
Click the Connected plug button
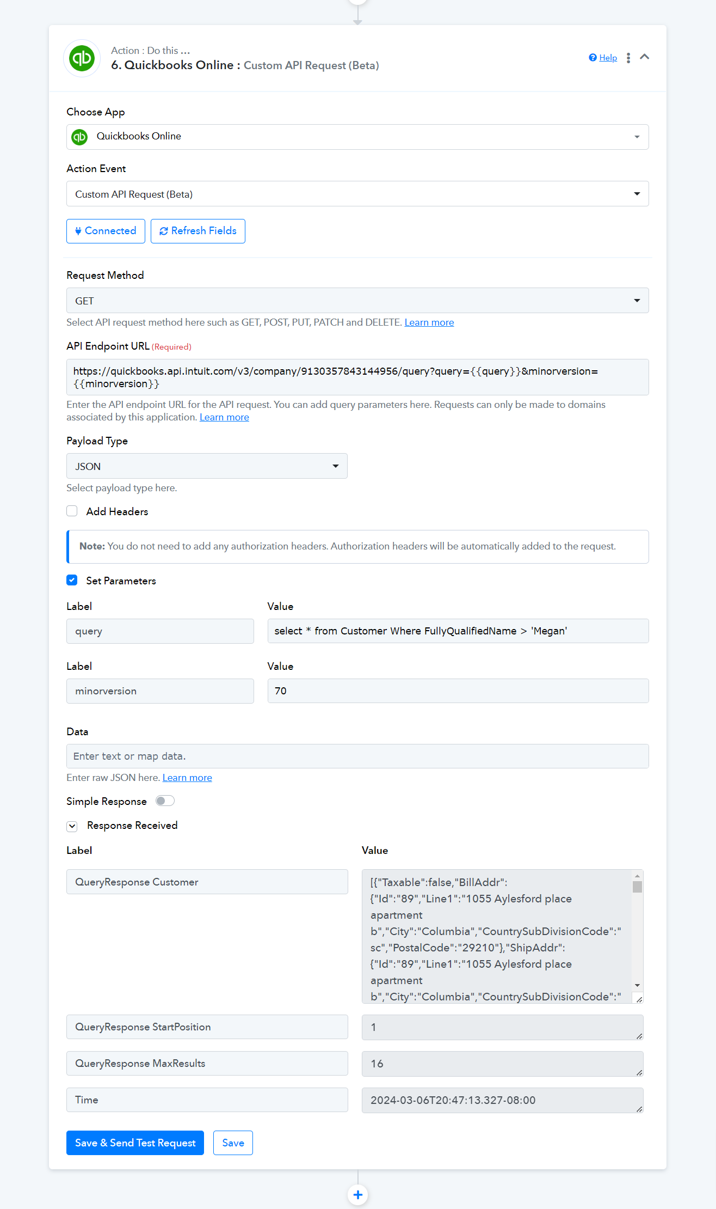(x=106, y=231)
